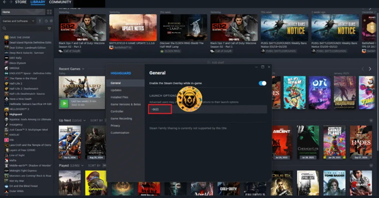This screenshot has height=198, width=379.
Task: Open Game Recording settings page
Action: point(125,119)
